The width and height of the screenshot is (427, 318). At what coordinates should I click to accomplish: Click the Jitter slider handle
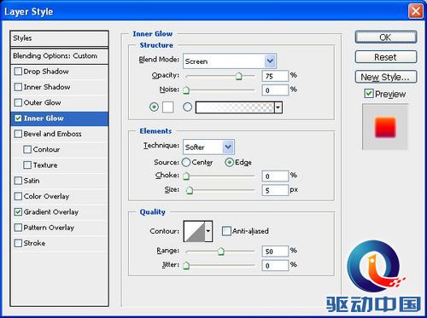[x=186, y=265]
